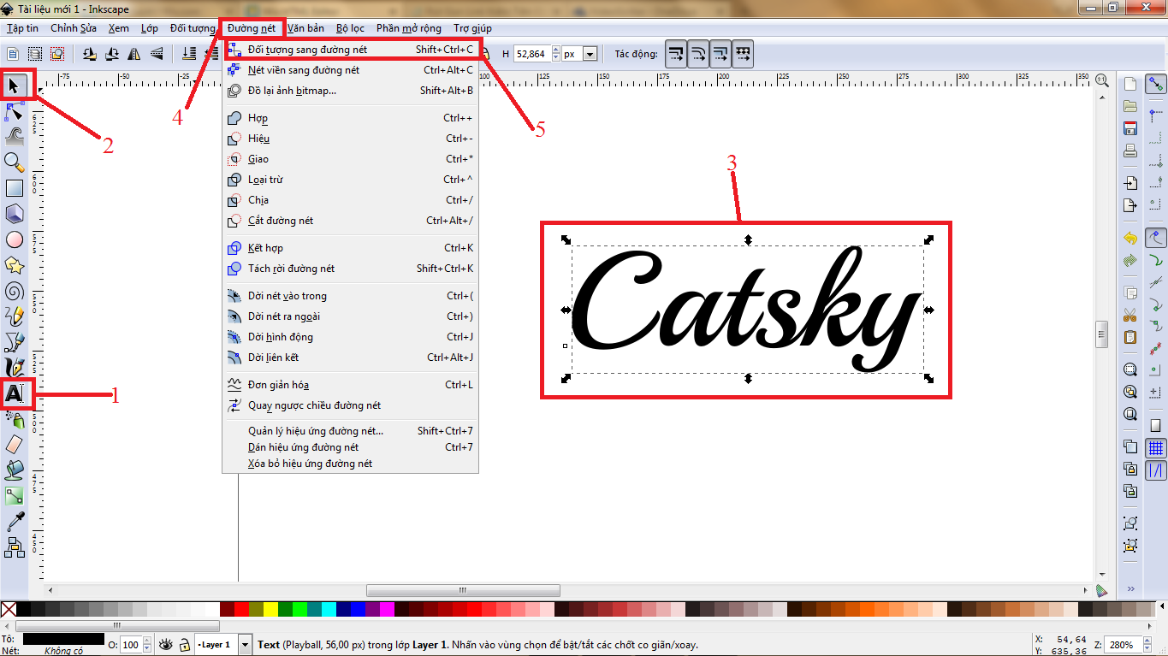The image size is (1168, 656).
Task: Open the Đường nét menu
Action: [252, 28]
